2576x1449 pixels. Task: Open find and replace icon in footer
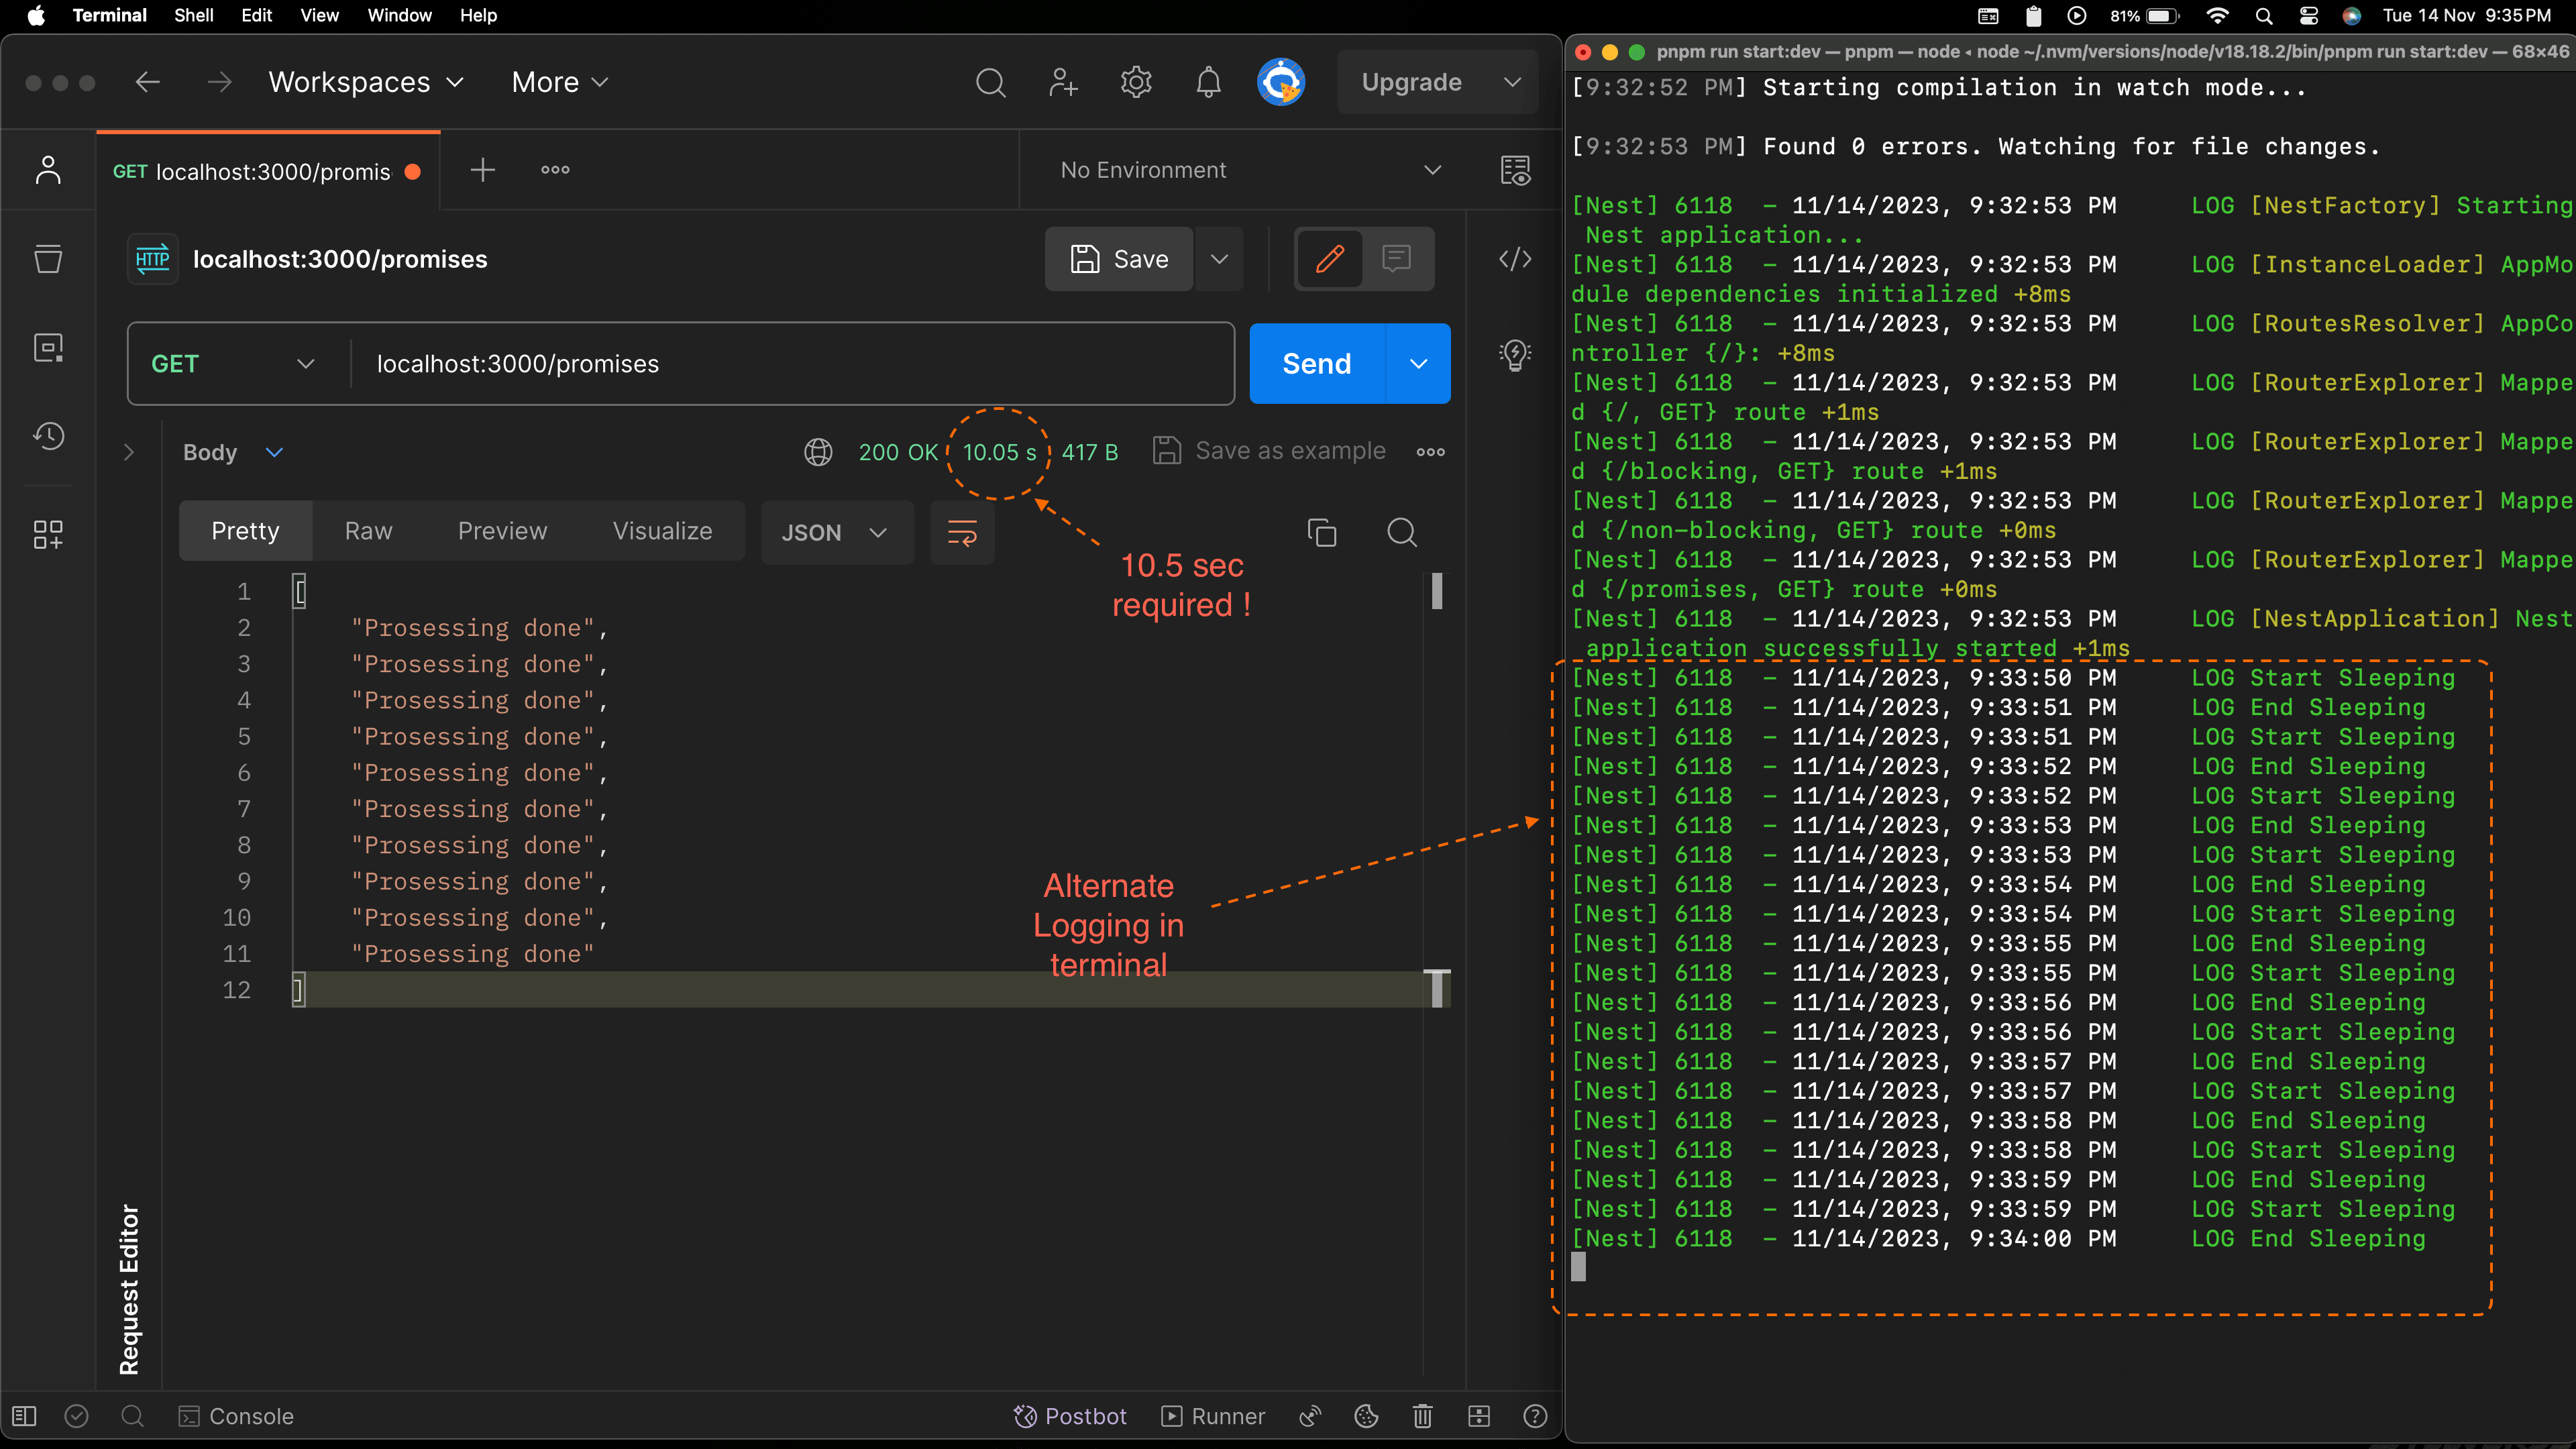click(132, 1416)
